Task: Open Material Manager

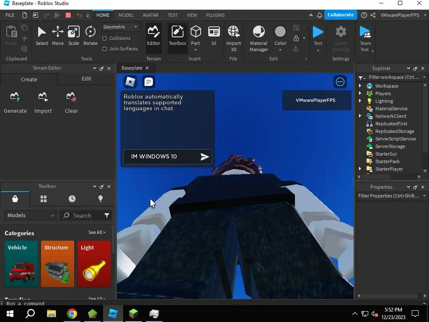Action: click(259, 38)
